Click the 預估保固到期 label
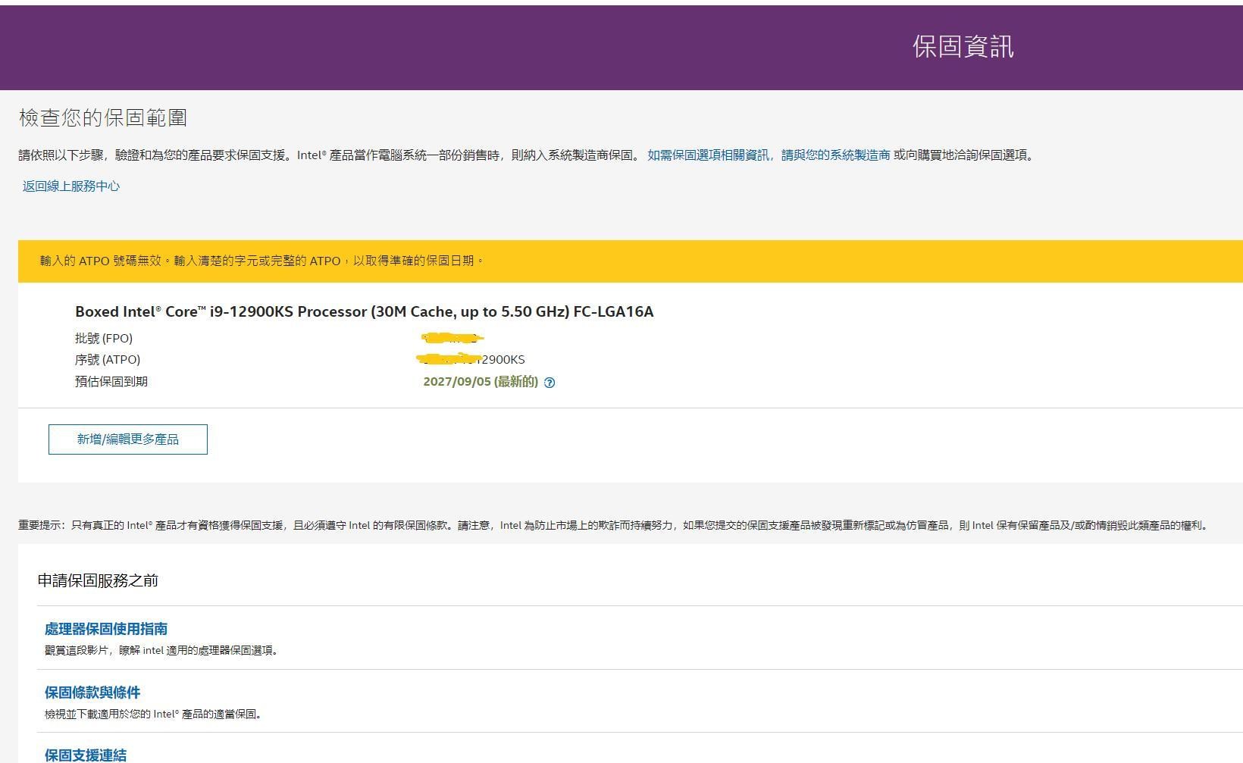 click(111, 381)
